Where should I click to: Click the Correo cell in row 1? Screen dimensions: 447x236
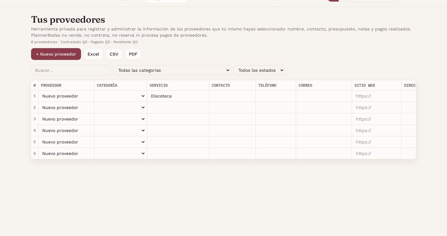point(324,96)
